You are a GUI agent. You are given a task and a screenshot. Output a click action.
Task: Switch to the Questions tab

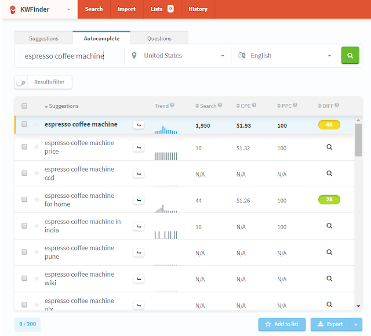[159, 38]
